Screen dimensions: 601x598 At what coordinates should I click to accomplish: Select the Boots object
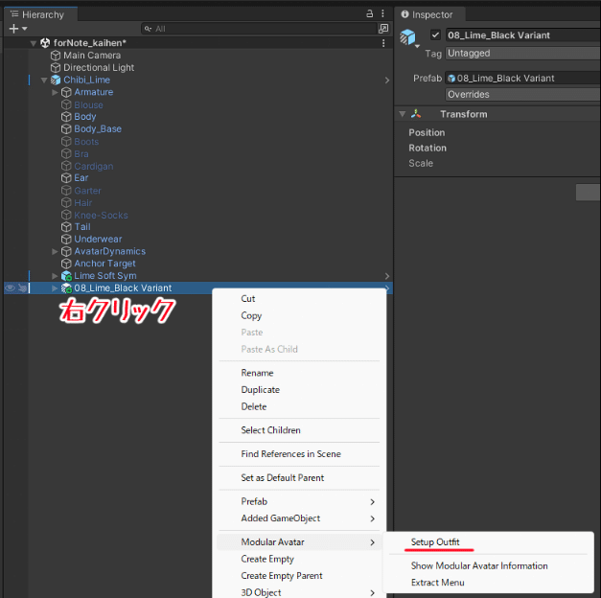pyautogui.click(x=86, y=142)
